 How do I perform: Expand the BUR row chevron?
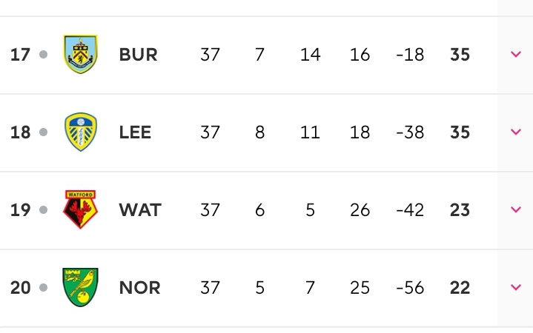[516, 54]
